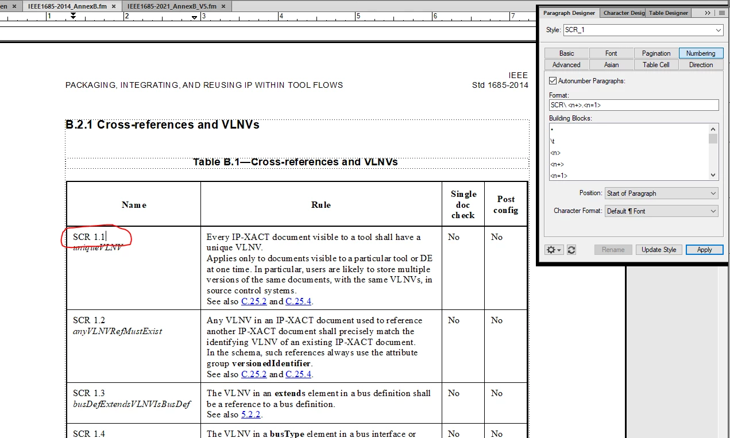Viewport: 730px width, 438px height.
Task: Click the Rule column header
Action: click(x=321, y=205)
